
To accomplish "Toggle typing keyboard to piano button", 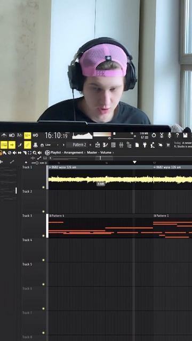I will [4, 145].
